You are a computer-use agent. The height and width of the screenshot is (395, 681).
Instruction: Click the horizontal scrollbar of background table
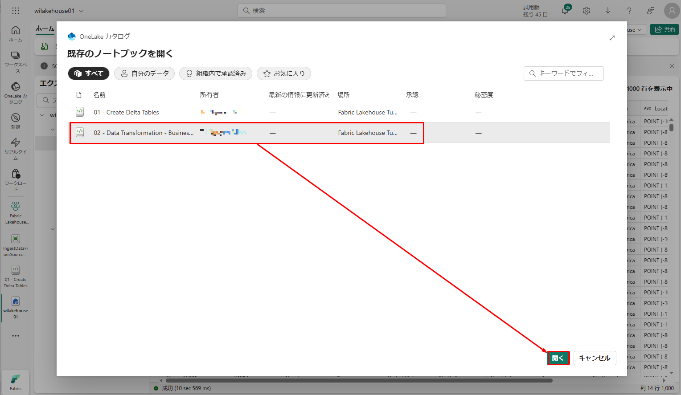point(359,380)
